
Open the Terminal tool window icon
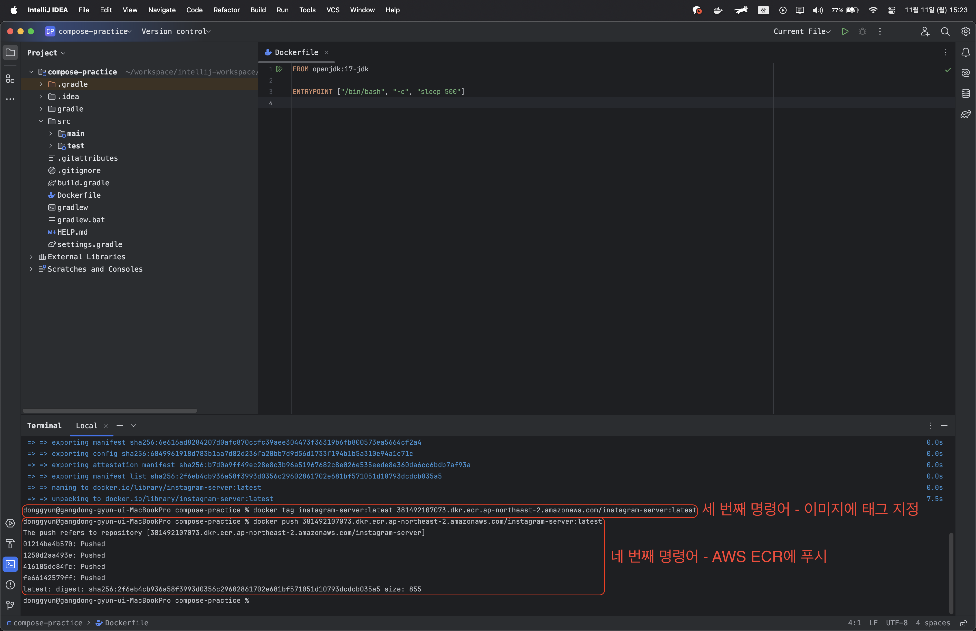point(10,564)
